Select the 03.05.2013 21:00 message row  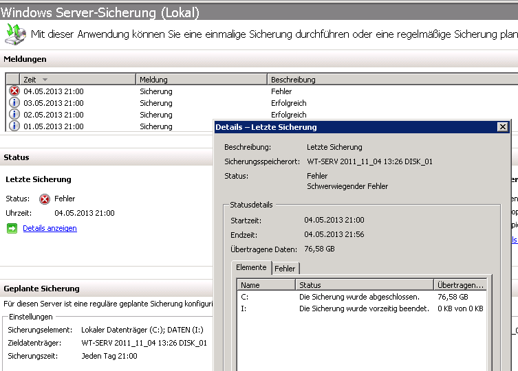click(x=263, y=103)
